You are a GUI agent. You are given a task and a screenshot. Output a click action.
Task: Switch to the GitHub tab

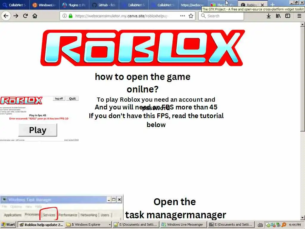pyautogui.click(x=104, y=5)
